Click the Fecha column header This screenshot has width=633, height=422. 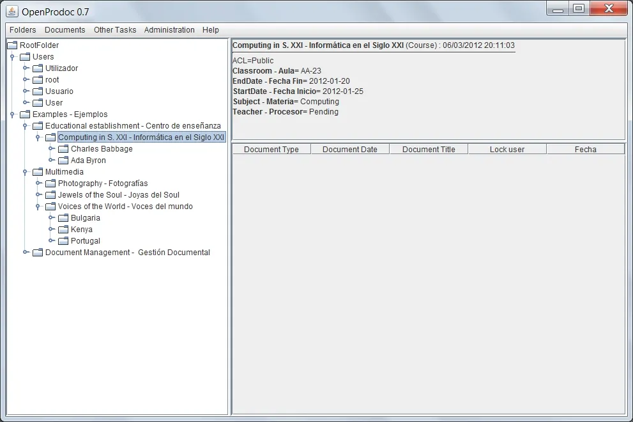[x=585, y=149]
